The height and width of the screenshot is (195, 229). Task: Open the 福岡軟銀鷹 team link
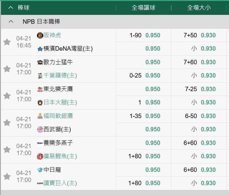(x=58, y=116)
